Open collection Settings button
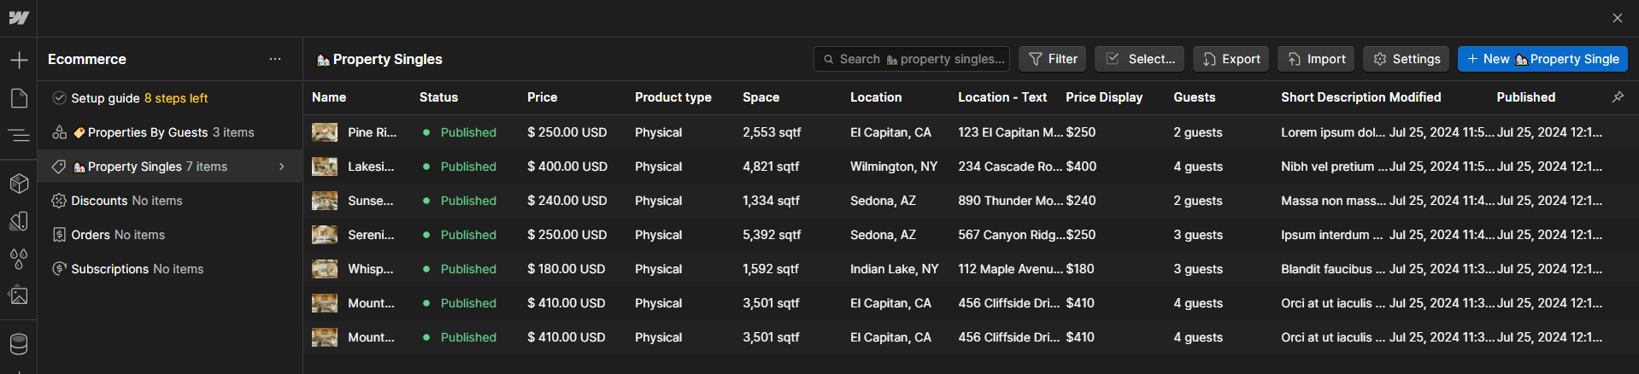 point(1406,59)
